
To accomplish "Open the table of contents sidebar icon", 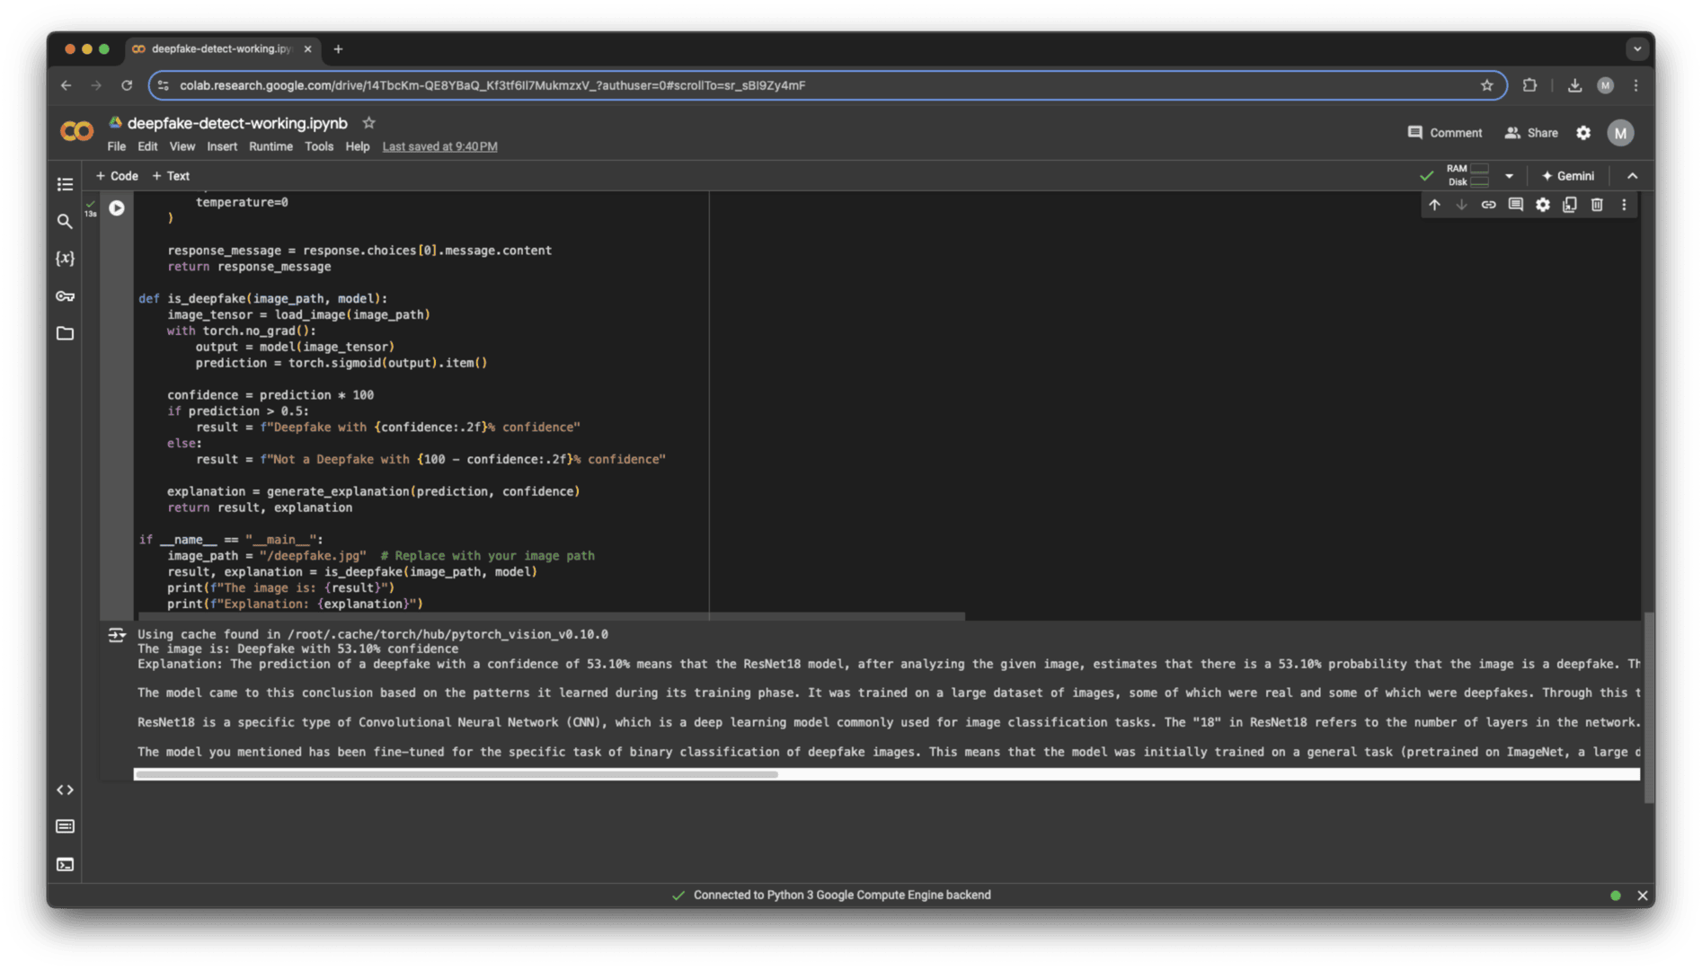I will tap(65, 184).
